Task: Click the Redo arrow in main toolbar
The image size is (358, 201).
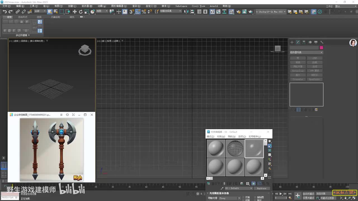Action: coord(11,11)
